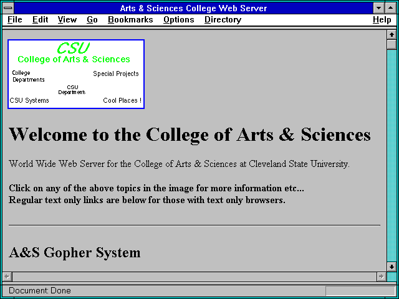The height and width of the screenshot is (299, 399).
Task: Open the window control menu box
Action: [8, 8]
